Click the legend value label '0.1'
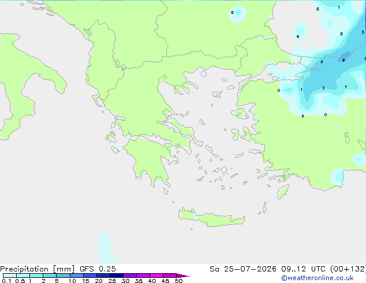Screen dimensions: 366x283 pyautogui.click(x=6, y=281)
